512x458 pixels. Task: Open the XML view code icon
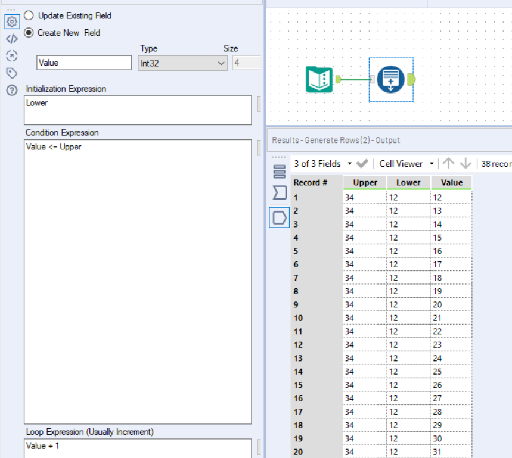(11, 39)
